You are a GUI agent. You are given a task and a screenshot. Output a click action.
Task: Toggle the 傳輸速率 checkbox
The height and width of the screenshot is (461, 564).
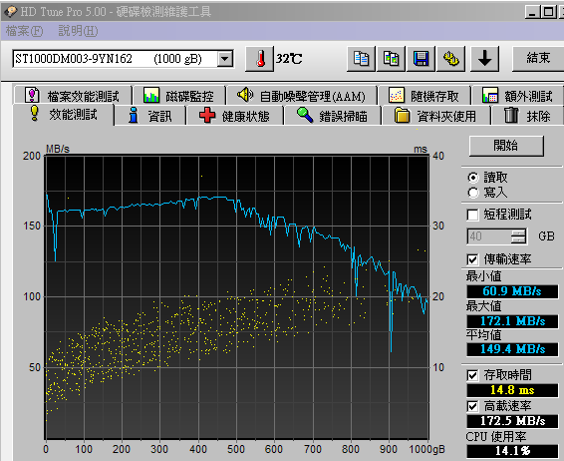pyautogui.click(x=472, y=259)
